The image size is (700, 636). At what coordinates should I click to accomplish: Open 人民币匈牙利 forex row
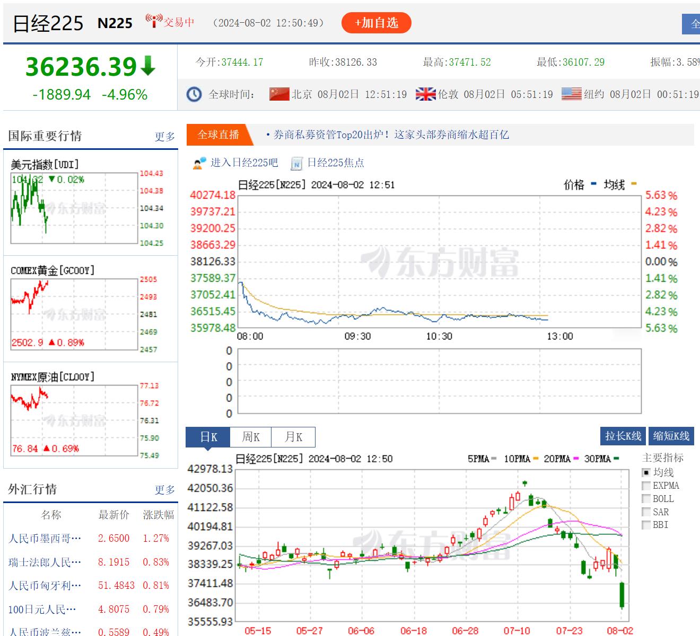coord(91,586)
